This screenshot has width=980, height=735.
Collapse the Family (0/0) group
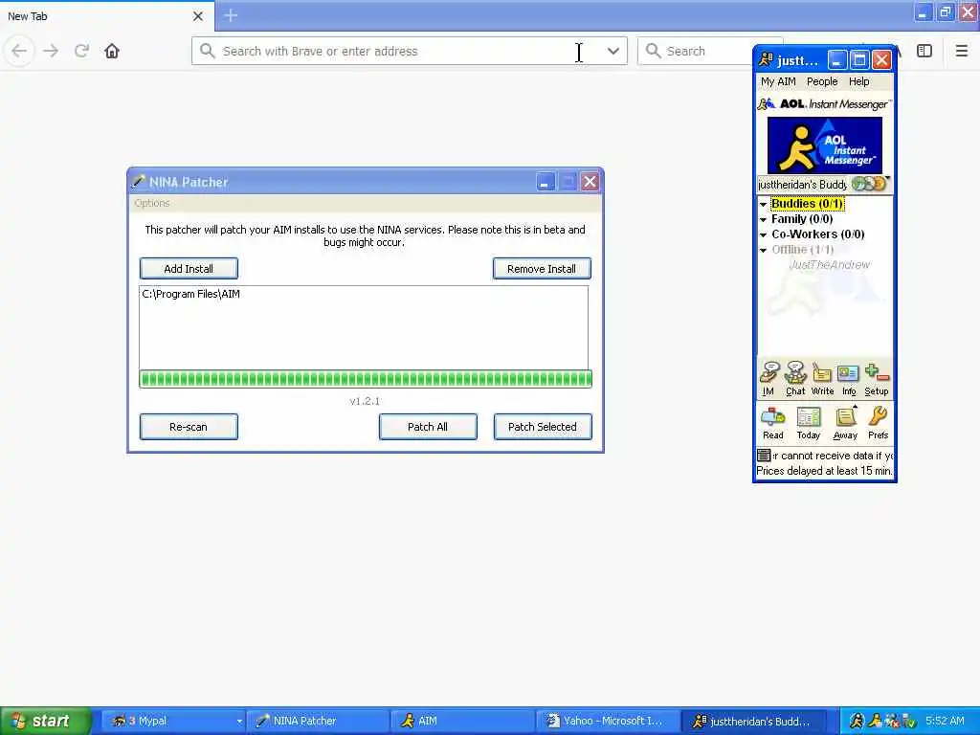click(763, 219)
